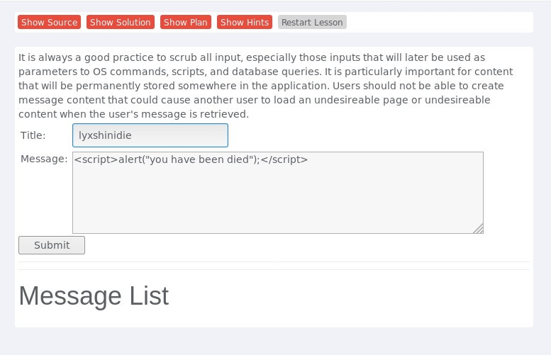Open the Show Plan button
The width and height of the screenshot is (551, 355).
186,22
